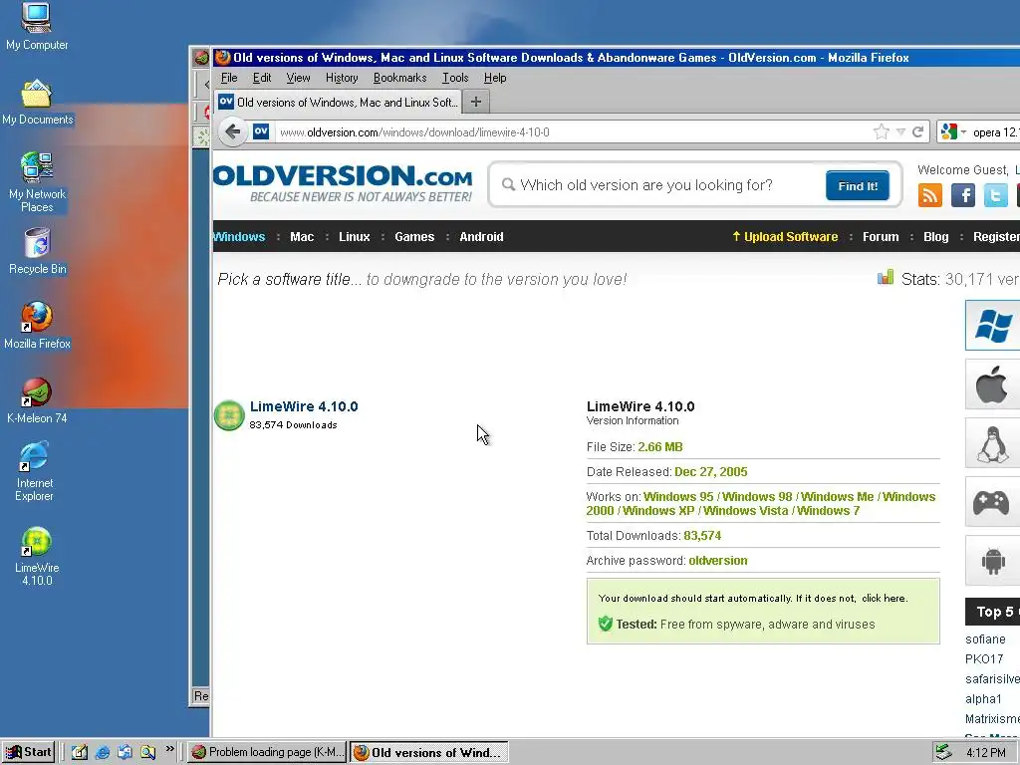Go to the Windows category in the site nav
The height and width of the screenshot is (765, 1020).
pyautogui.click(x=239, y=237)
